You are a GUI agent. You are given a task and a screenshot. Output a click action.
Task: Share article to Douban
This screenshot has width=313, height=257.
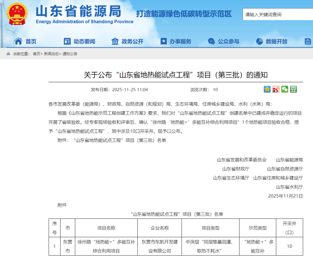pos(294,89)
